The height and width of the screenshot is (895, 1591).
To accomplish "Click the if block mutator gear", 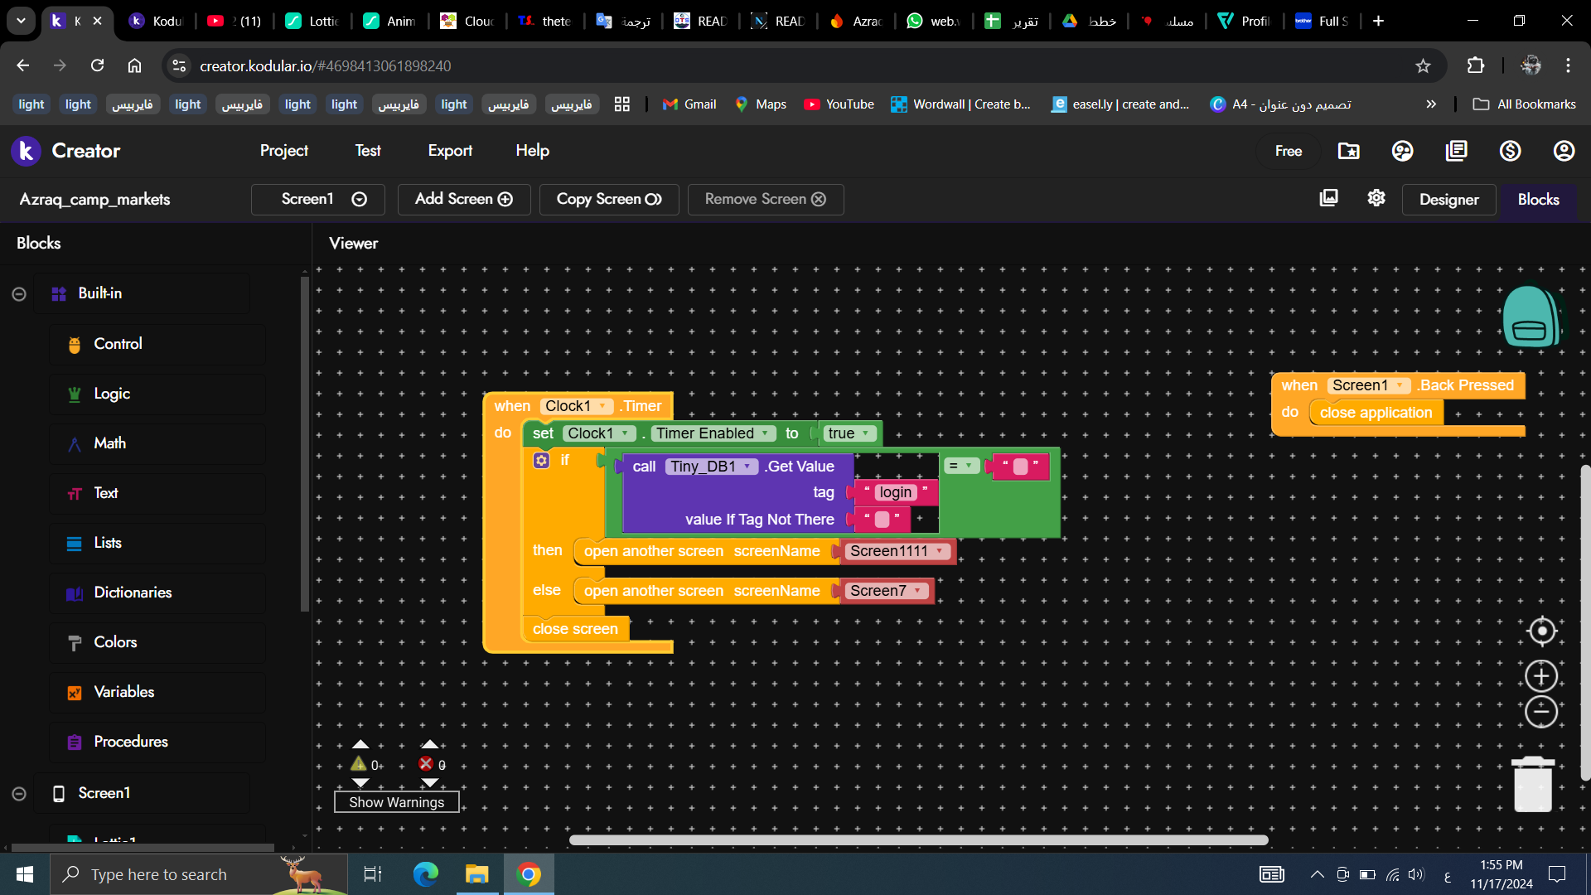I will click(x=541, y=460).
